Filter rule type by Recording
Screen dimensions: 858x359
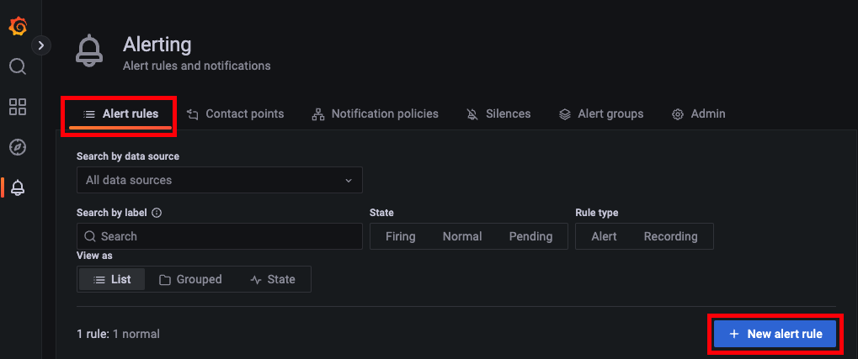click(671, 236)
